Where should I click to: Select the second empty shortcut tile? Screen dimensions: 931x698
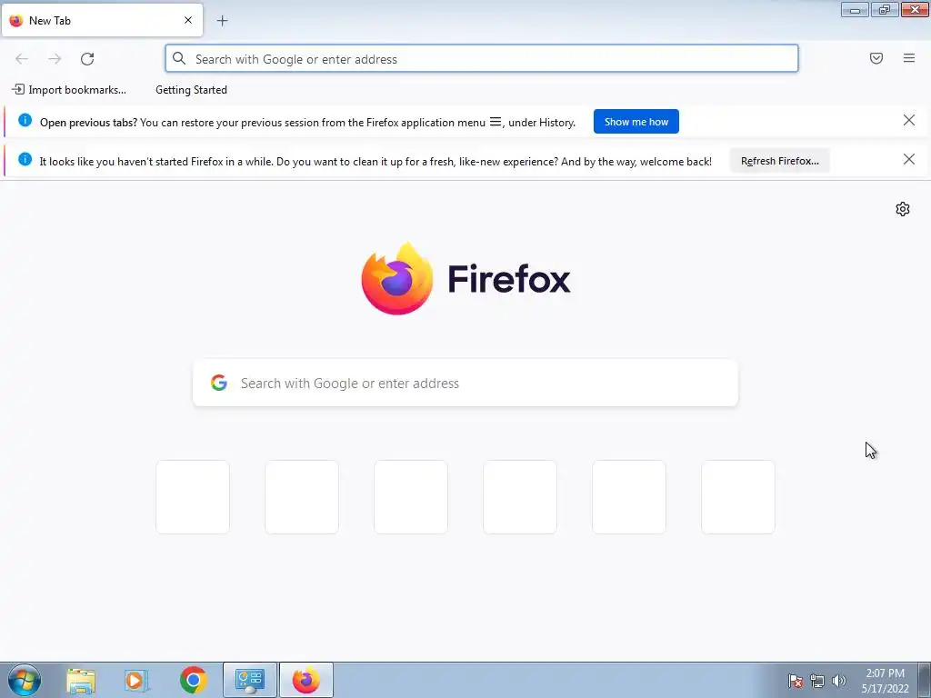tap(302, 497)
